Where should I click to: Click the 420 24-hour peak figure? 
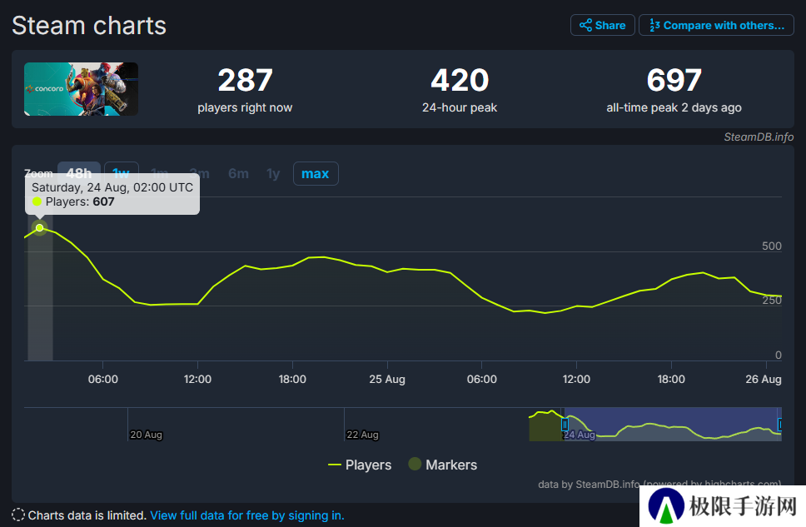pyautogui.click(x=460, y=81)
